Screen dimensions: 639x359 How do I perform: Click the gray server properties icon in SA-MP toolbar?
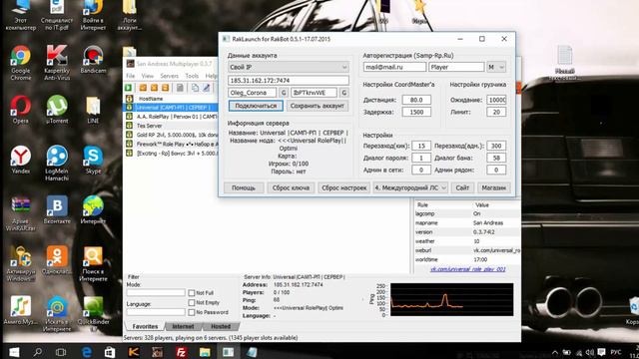180,88
